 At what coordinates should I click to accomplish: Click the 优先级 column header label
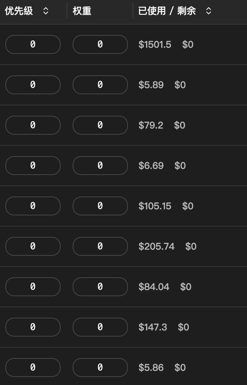(19, 11)
